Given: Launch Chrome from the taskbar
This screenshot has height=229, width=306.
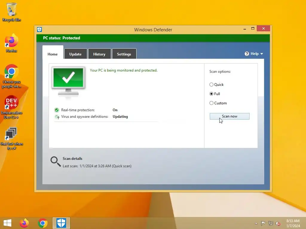Looking at the screenshot, I should click(43, 223).
